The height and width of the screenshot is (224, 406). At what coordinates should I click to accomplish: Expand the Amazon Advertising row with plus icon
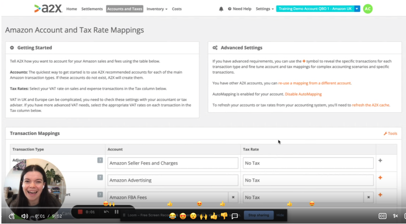click(x=380, y=177)
